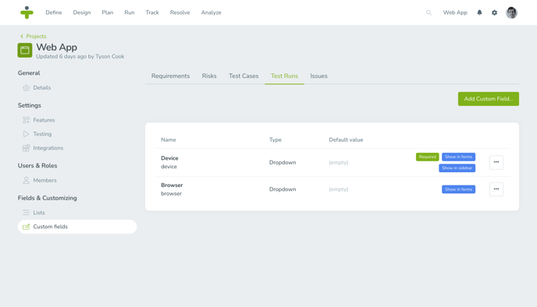Open the settings gear icon
The image size is (537, 307).
pos(494,12)
